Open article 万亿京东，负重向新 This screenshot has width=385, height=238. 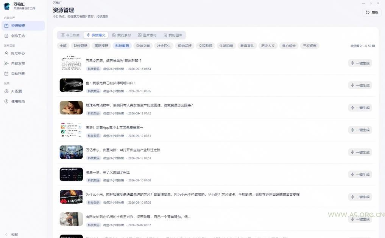(x=123, y=150)
